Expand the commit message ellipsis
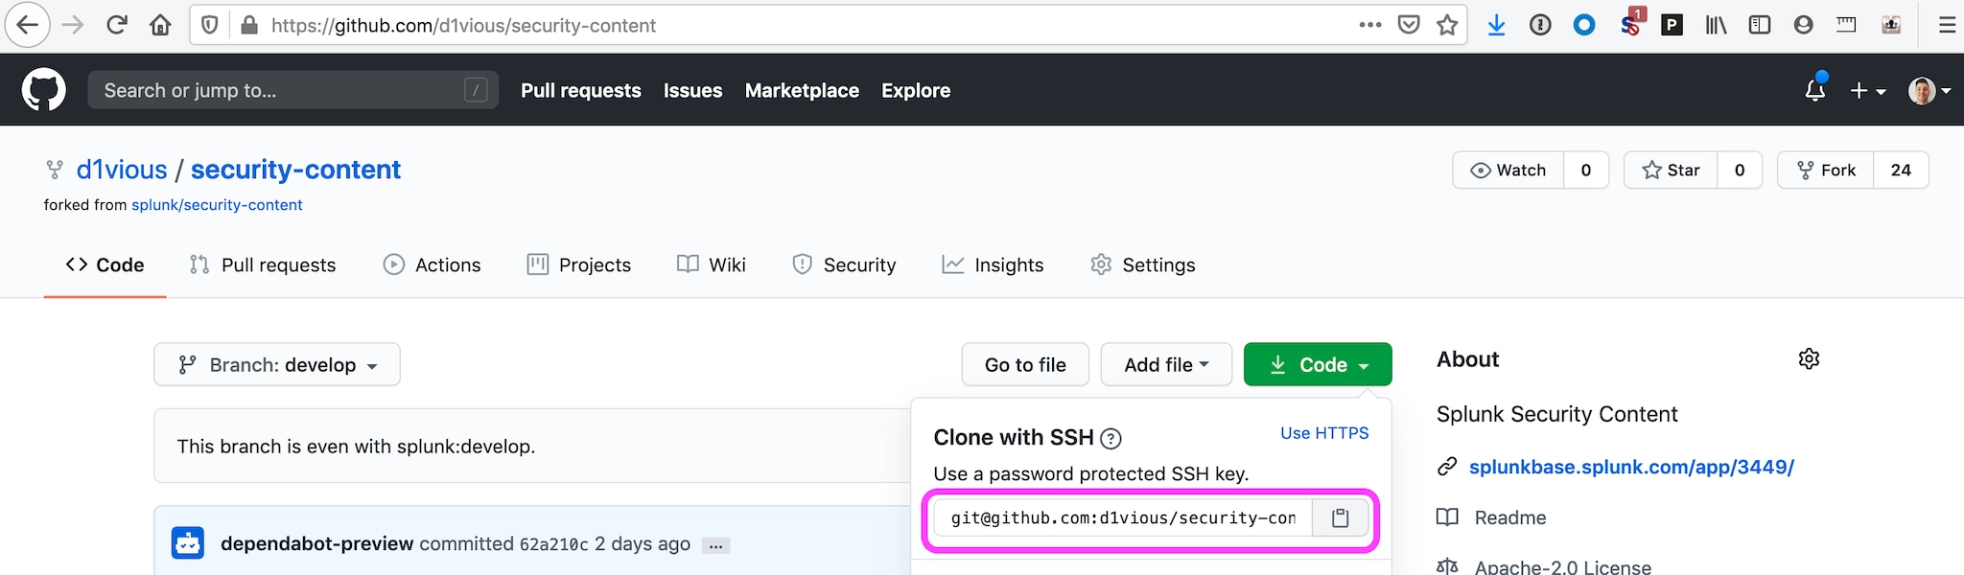Screen dimensions: 1964x575 point(715,545)
